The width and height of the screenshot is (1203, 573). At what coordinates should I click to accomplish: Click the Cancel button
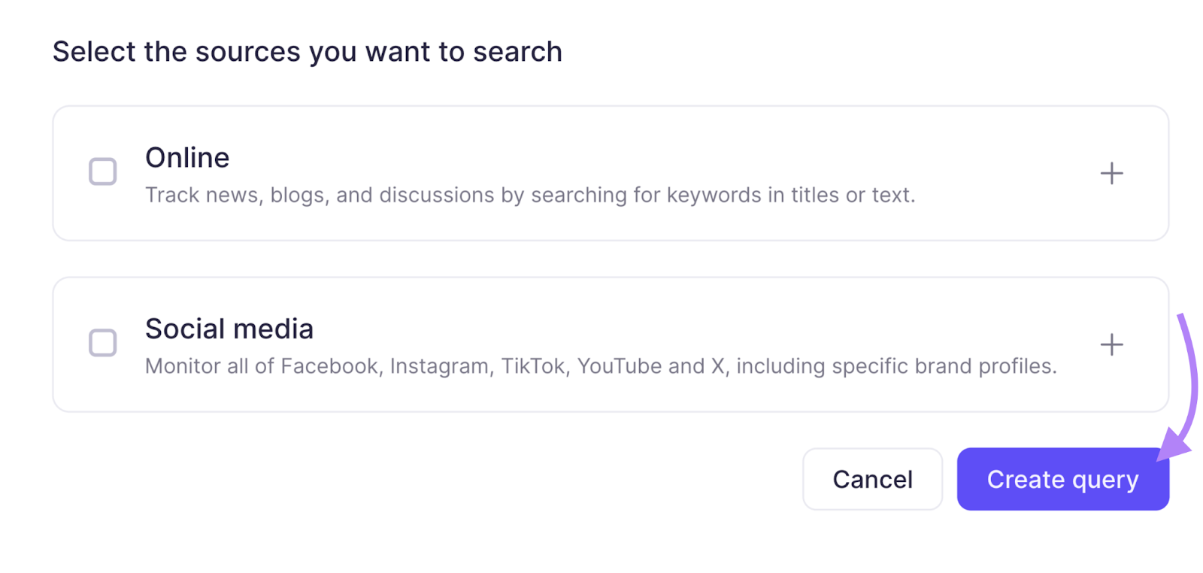click(872, 479)
